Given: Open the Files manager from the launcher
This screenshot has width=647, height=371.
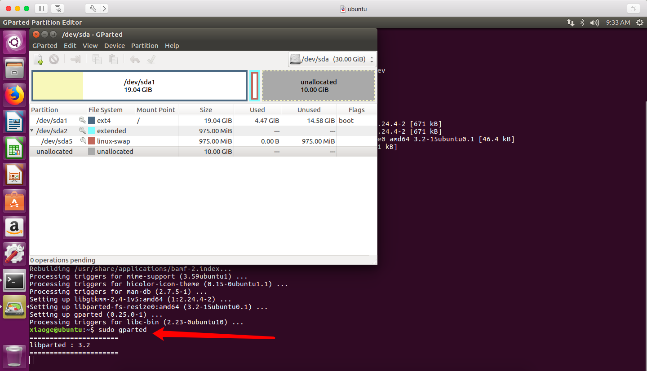Looking at the screenshot, I should click(x=14, y=69).
